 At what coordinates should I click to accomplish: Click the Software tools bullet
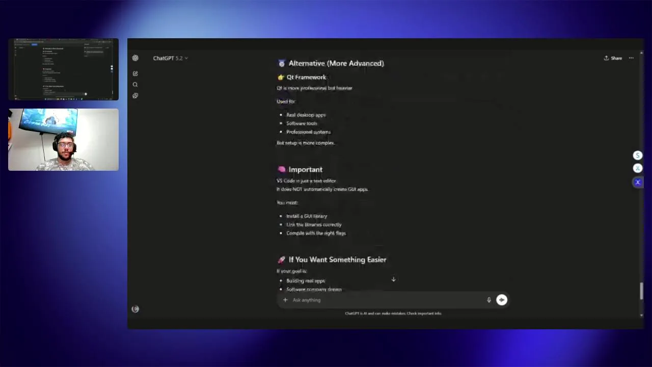pos(302,123)
